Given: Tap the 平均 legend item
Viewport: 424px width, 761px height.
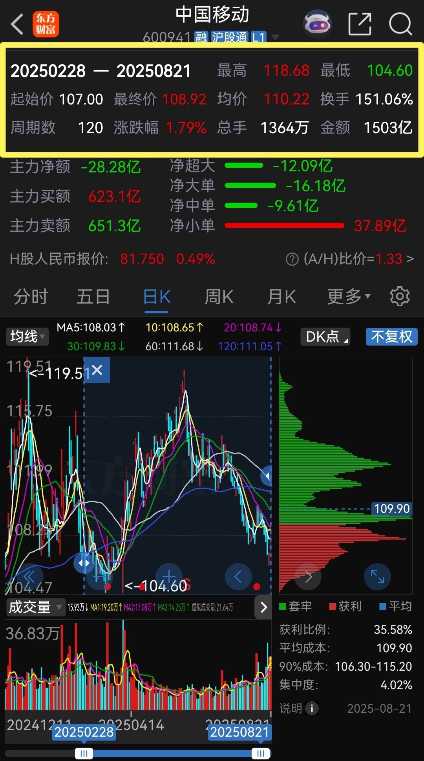Looking at the screenshot, I should pos(395,606).
